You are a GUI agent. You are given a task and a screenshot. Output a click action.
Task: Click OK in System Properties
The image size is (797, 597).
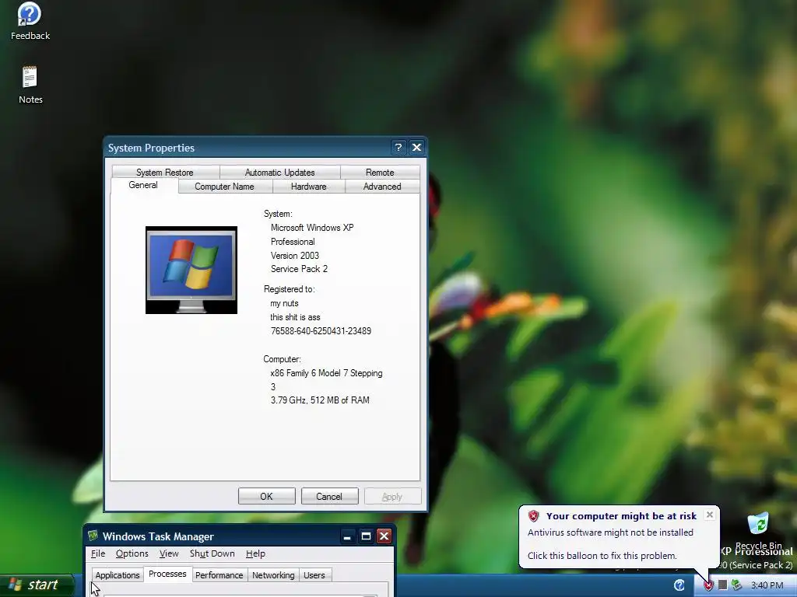266,496
